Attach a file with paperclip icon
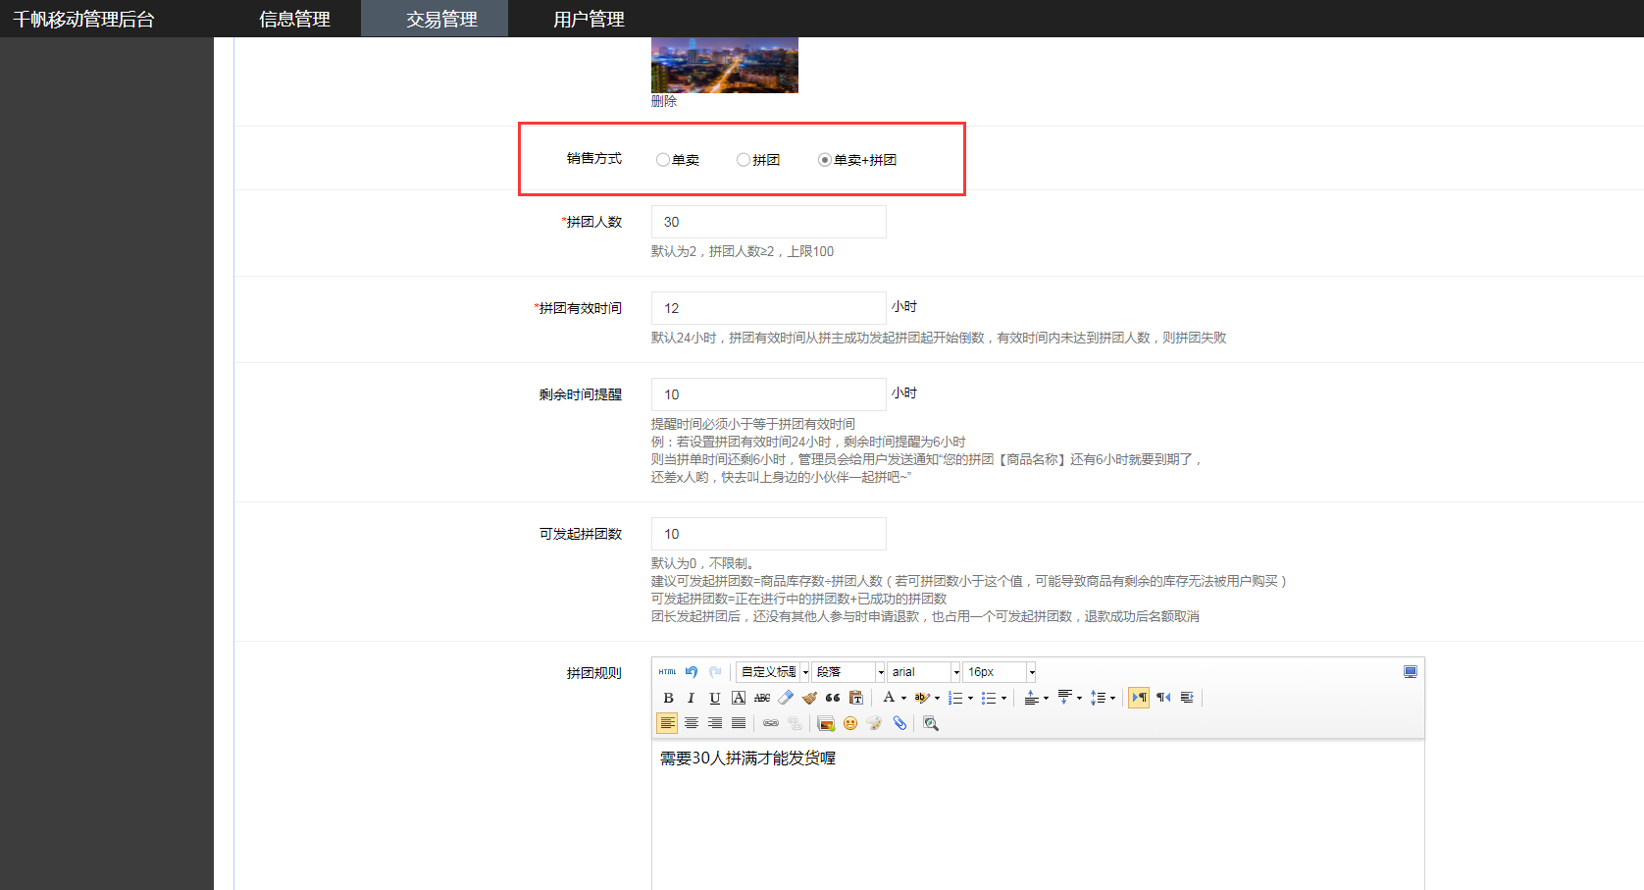Screen dimensions: 1644x890 pyautogui.click(x=899, y=723)
